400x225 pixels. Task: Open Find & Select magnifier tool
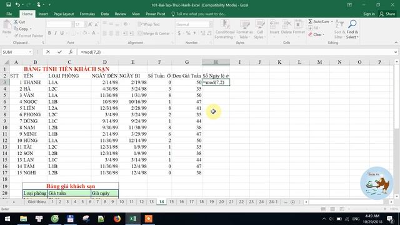pos(352,29)
